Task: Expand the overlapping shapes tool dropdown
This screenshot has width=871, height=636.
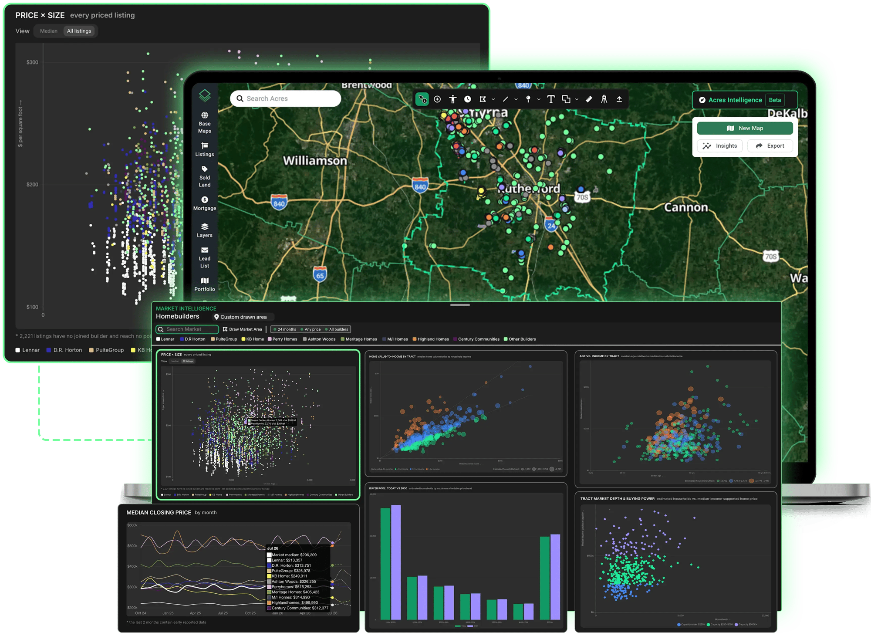Action: 577,99
